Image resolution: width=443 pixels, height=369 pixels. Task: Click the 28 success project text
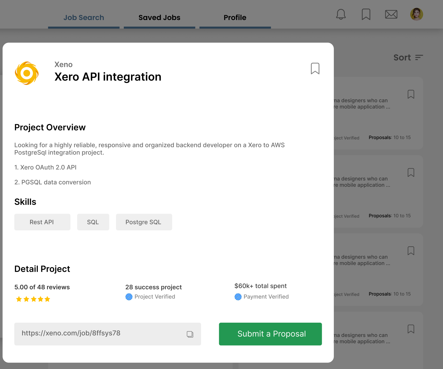(154, 287)
